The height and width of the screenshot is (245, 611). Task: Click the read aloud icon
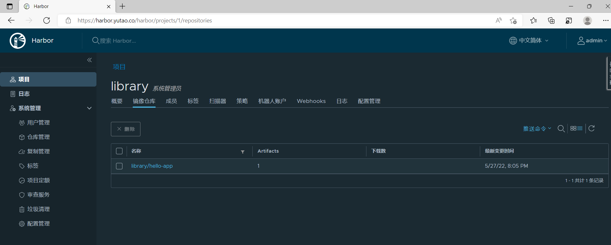pos(499,21)
